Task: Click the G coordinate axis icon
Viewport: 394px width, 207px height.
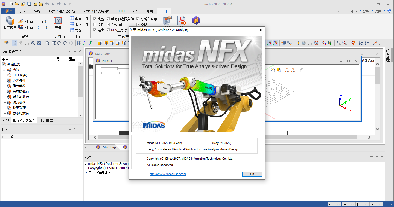Action: point(275,43)
